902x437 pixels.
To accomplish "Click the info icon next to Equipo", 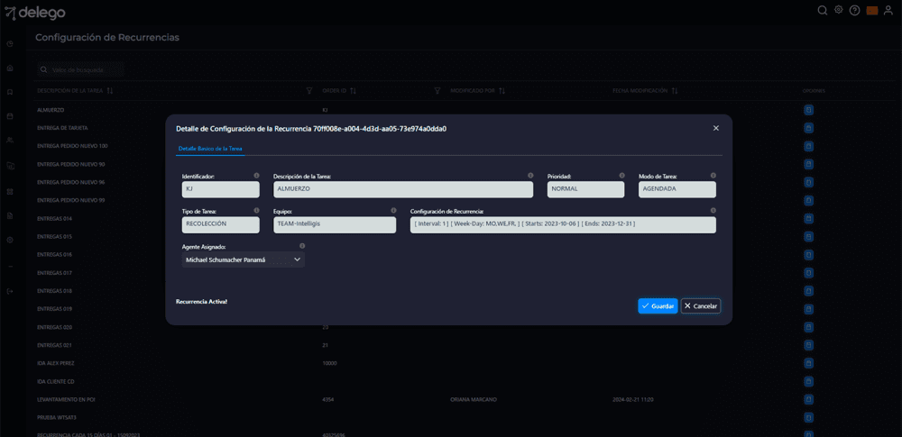I will (393, 211).
